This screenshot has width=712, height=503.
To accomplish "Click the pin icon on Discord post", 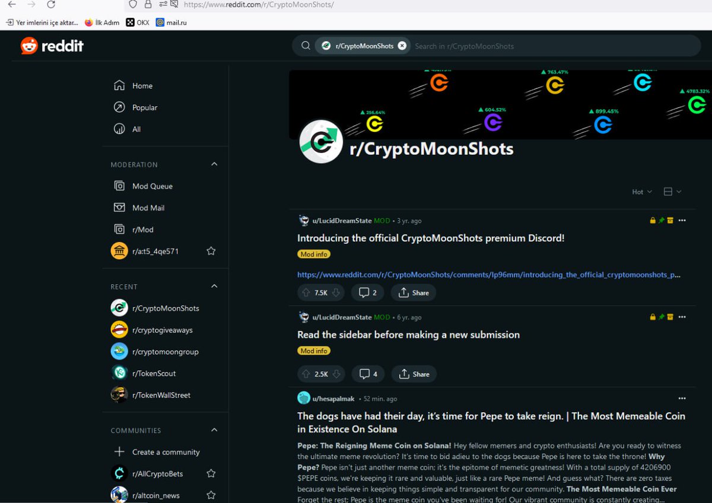I will click(x=662, y=221).
